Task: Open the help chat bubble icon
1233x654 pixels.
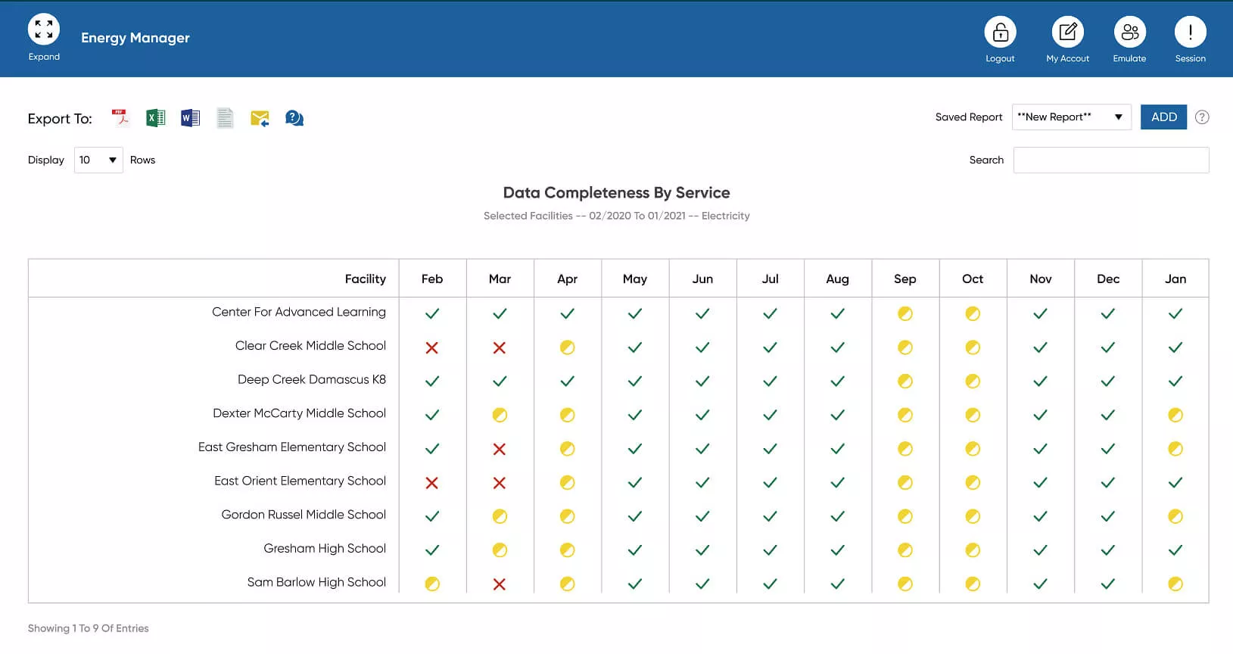Action: (294, 118)
